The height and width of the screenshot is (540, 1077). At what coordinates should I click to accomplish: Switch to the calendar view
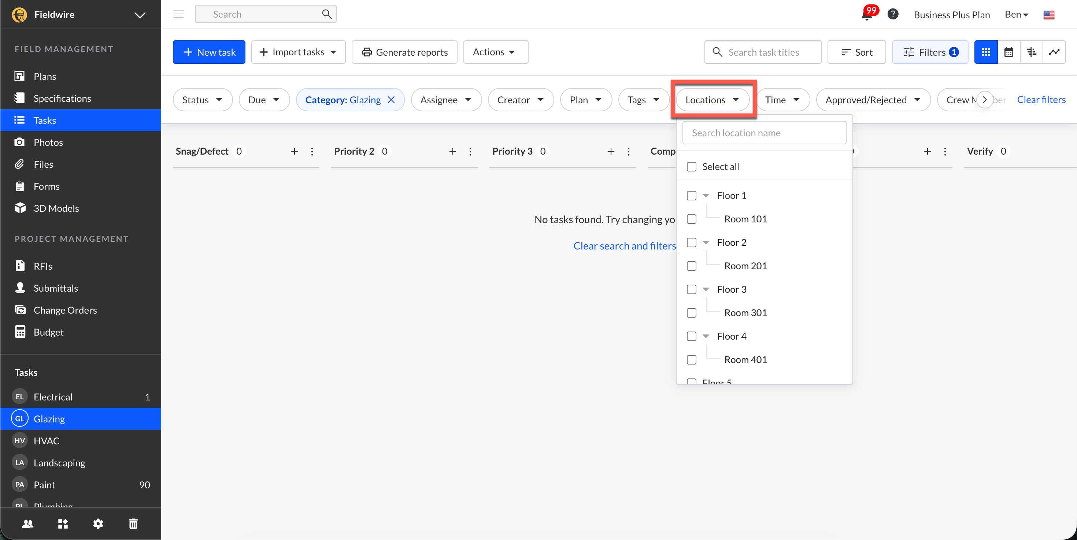(1008, 52)
